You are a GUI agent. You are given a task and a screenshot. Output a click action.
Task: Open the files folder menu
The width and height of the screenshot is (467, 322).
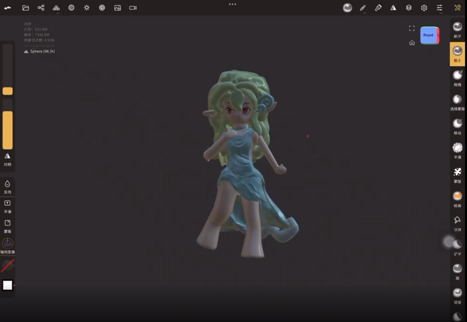(26, 8)
